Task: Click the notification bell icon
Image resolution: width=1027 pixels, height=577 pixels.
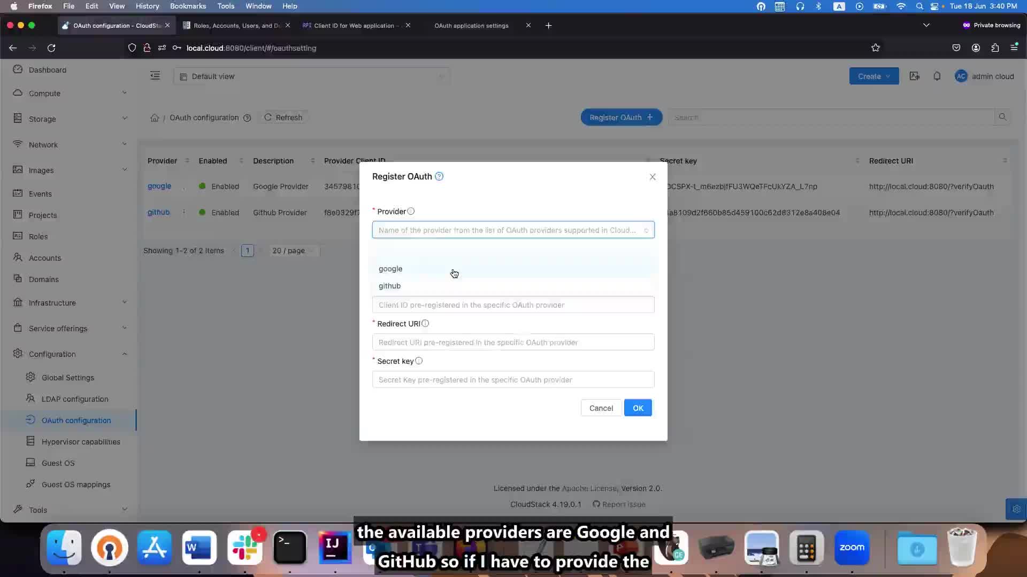Action: pos(937,76)
